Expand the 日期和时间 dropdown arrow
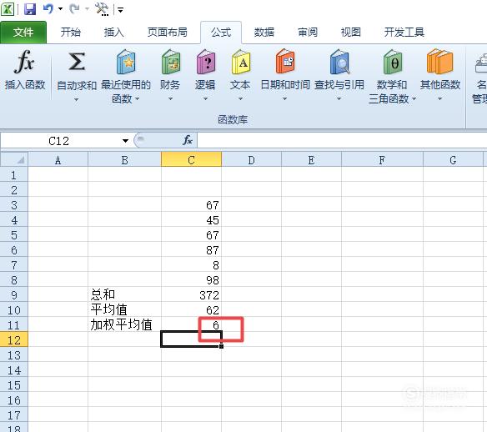The image size is (487, 432). [284, 99]
